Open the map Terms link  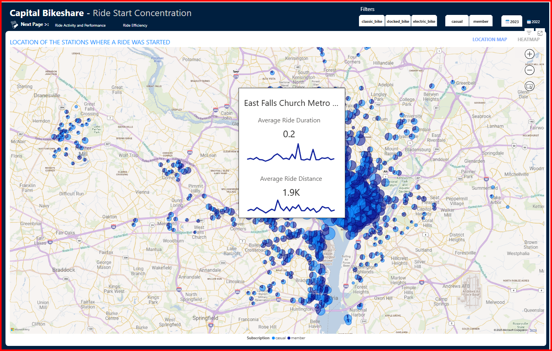click(533, 330)
